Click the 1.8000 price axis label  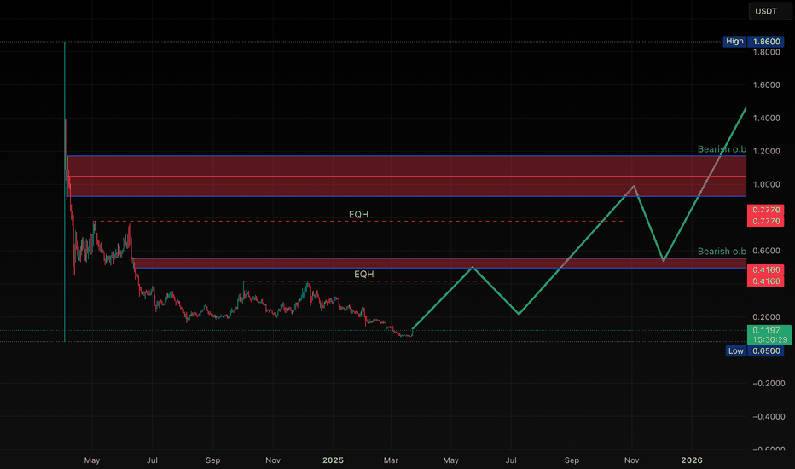click(766, 52)
